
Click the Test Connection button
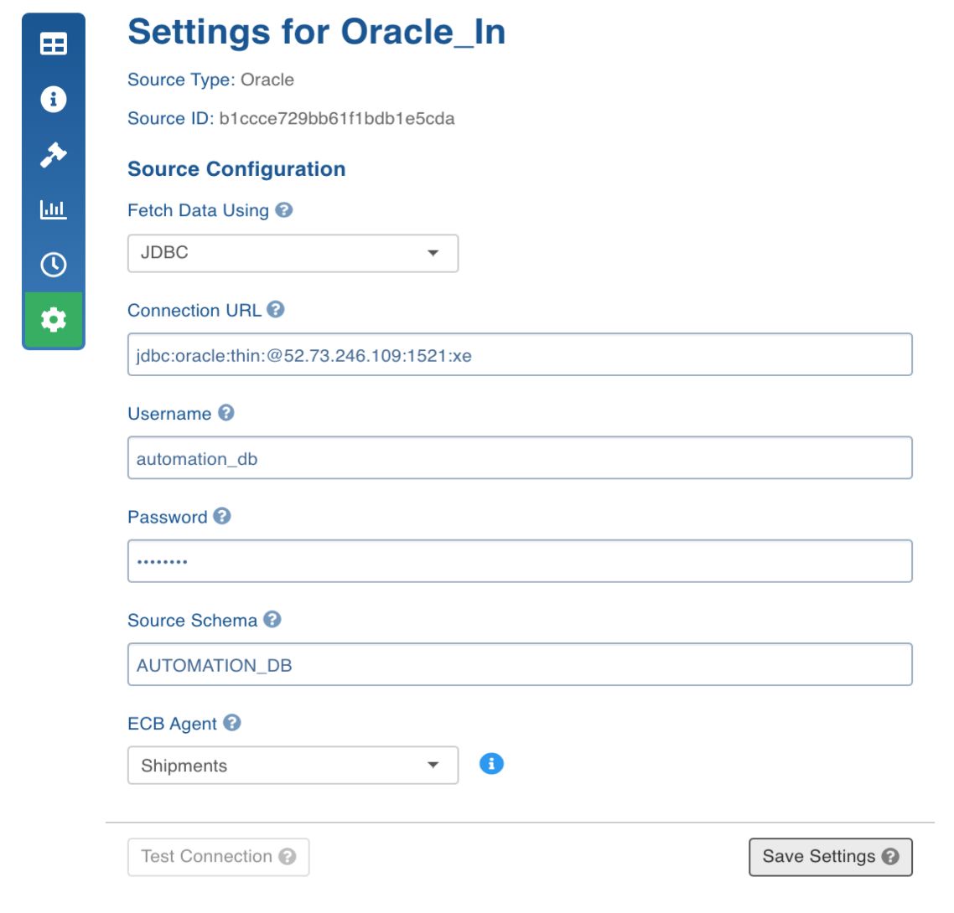tap(219, 857)
